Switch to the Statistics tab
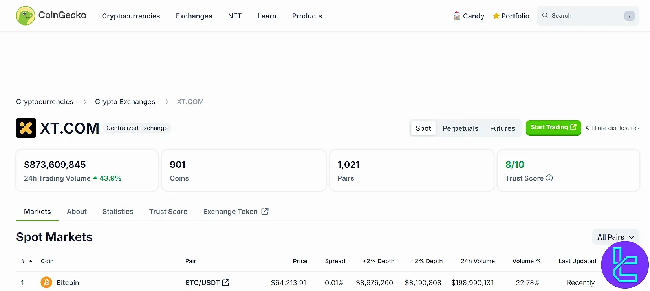This screenshot has width=650, height=291. [118, 212]
